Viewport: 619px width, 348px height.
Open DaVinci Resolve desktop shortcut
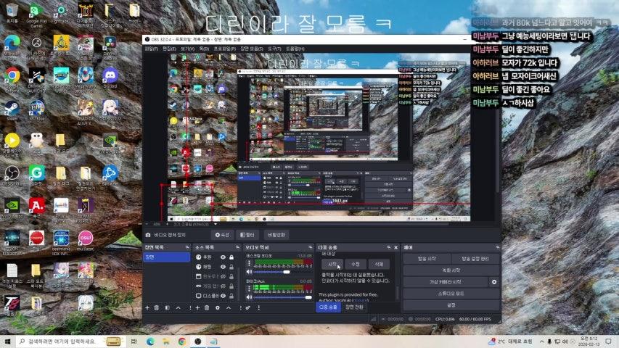coord(110,47)
